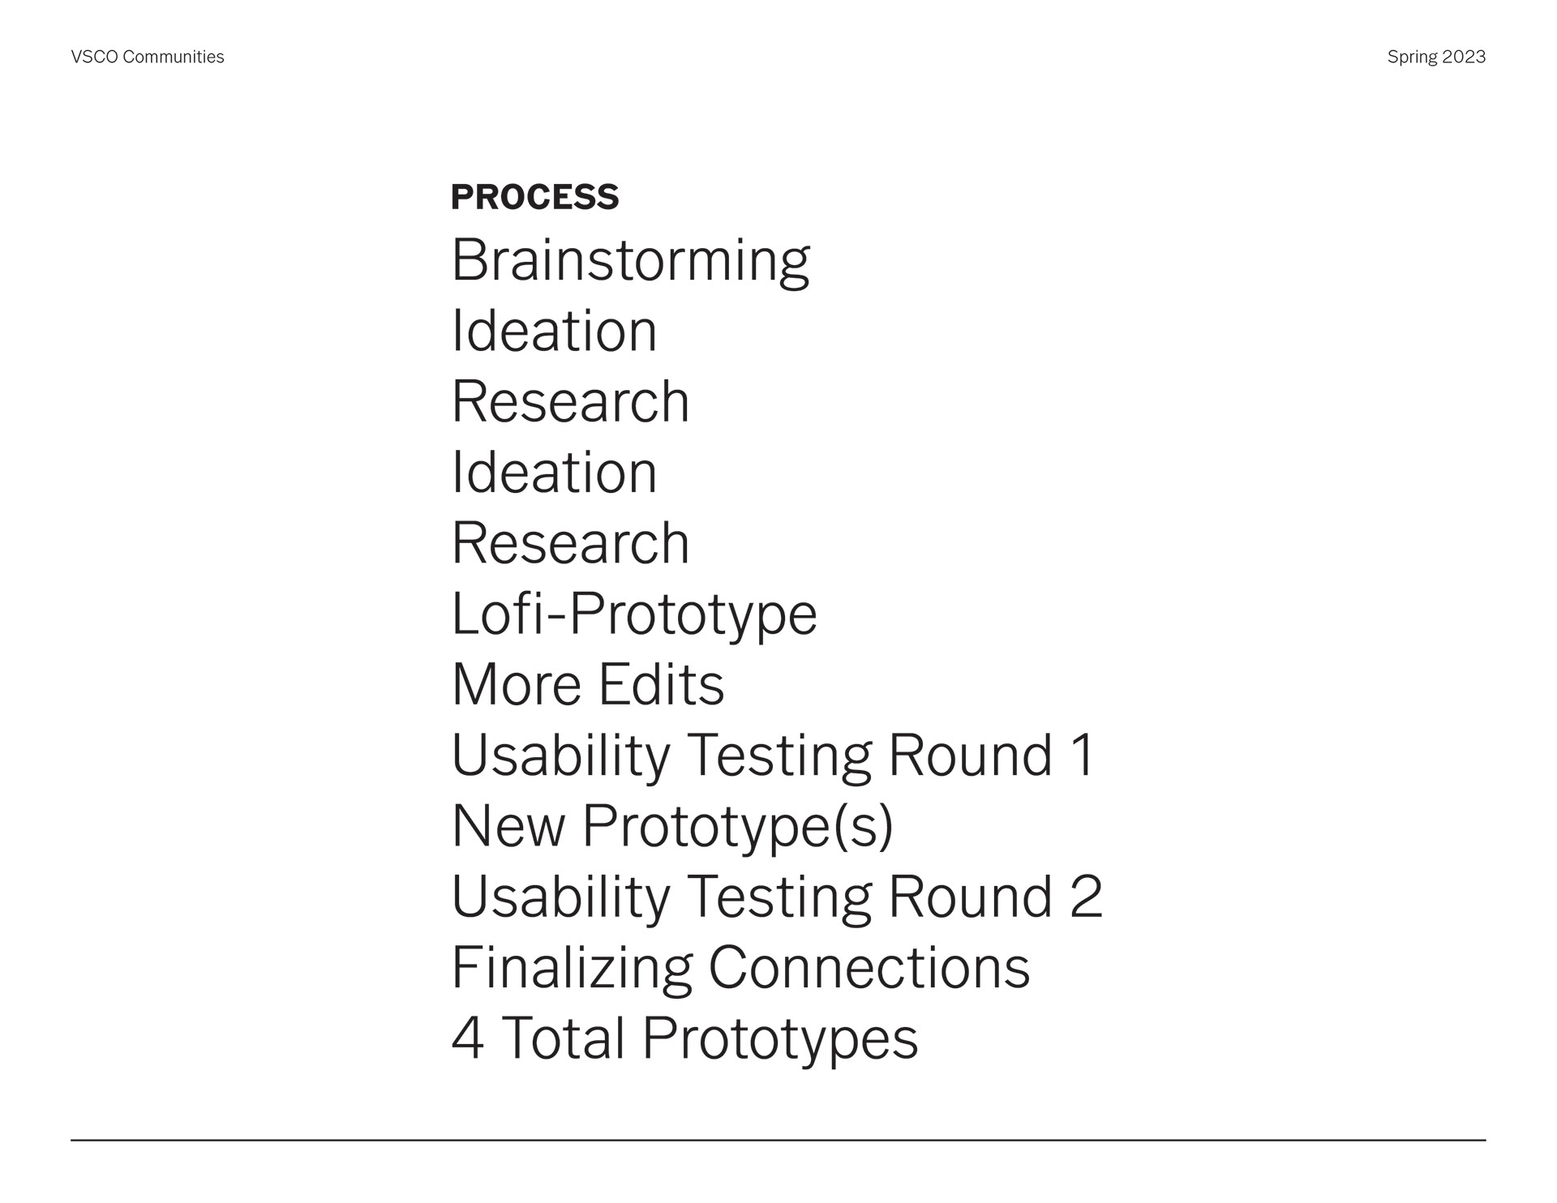Viewport: 1557px width, 1203px height.
Task: Click the second 'Ideation' line
Action: tap(554, 473)
